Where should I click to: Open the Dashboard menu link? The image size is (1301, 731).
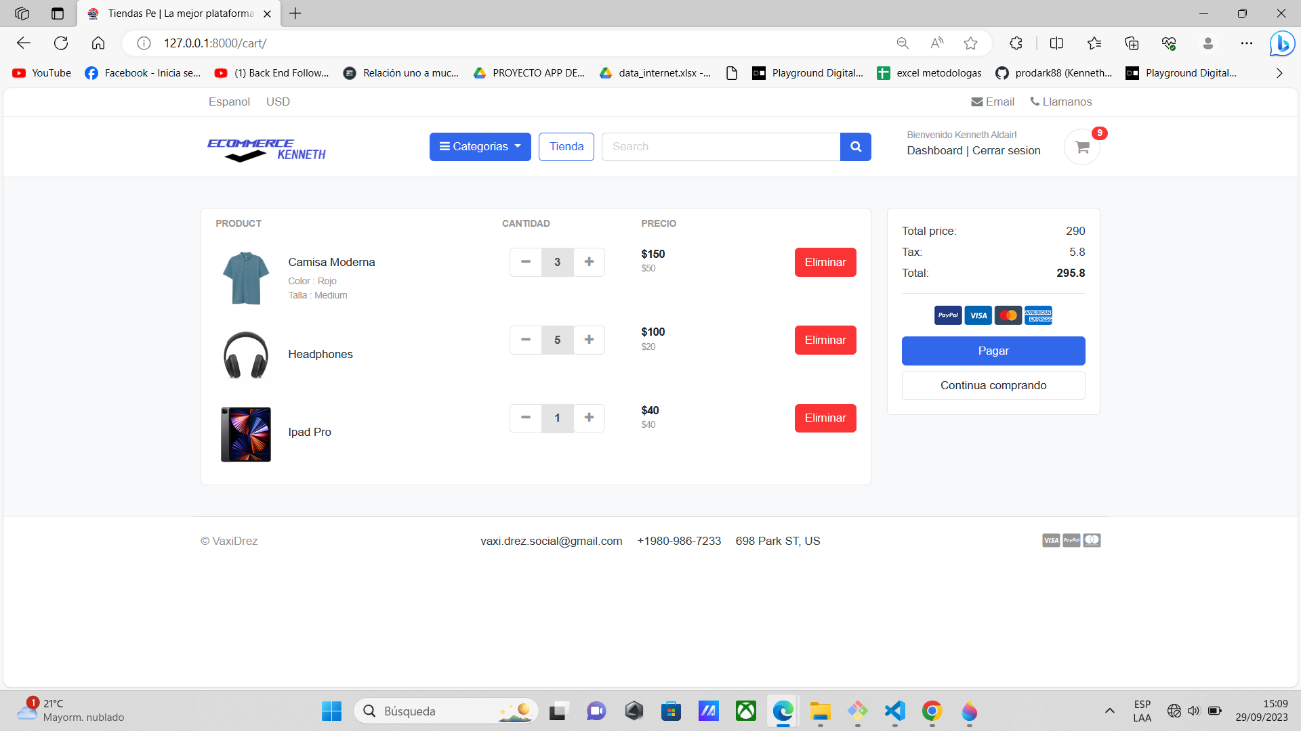tap(934, 150)
